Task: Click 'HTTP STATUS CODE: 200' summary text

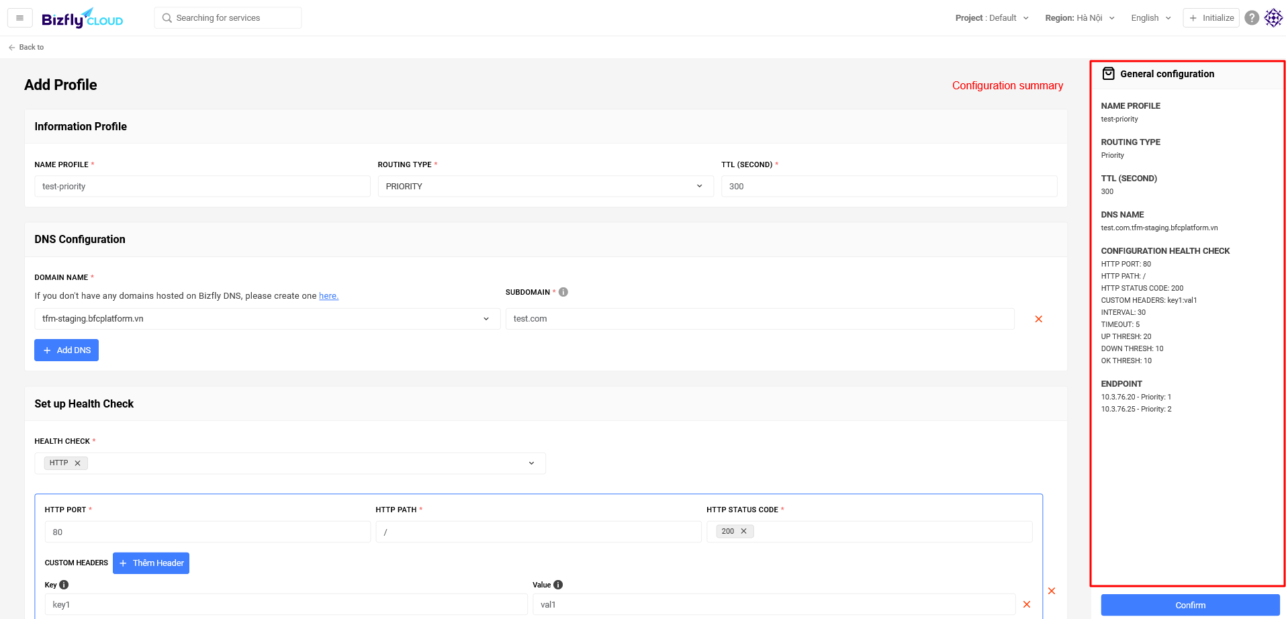Action: click(x=1142, y=288)
